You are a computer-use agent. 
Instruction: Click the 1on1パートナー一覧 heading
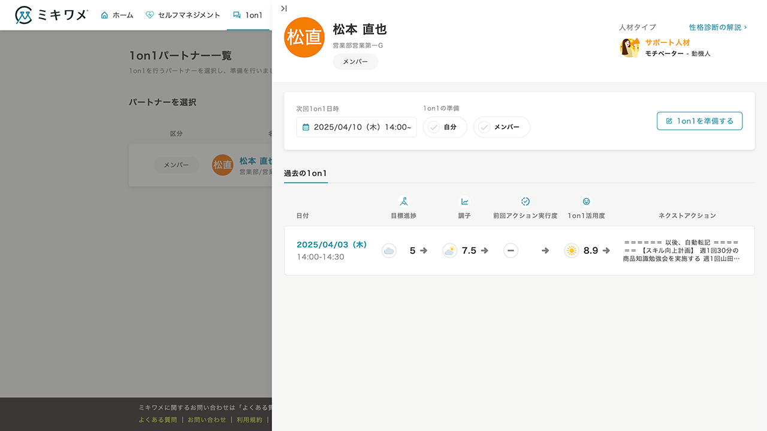point(180,56)
